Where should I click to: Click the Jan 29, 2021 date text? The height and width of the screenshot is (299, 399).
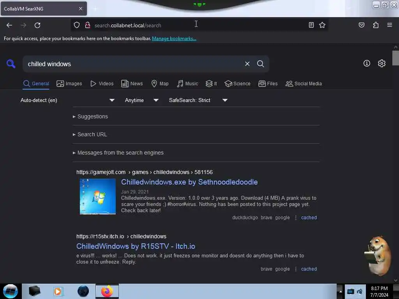coord(135,192)
